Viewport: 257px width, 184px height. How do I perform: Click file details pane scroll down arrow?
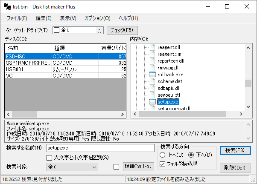pos(248,138)
